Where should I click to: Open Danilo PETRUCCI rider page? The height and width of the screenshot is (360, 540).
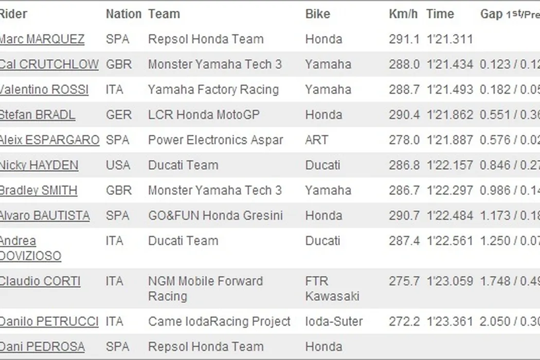(x=49, y=321)
